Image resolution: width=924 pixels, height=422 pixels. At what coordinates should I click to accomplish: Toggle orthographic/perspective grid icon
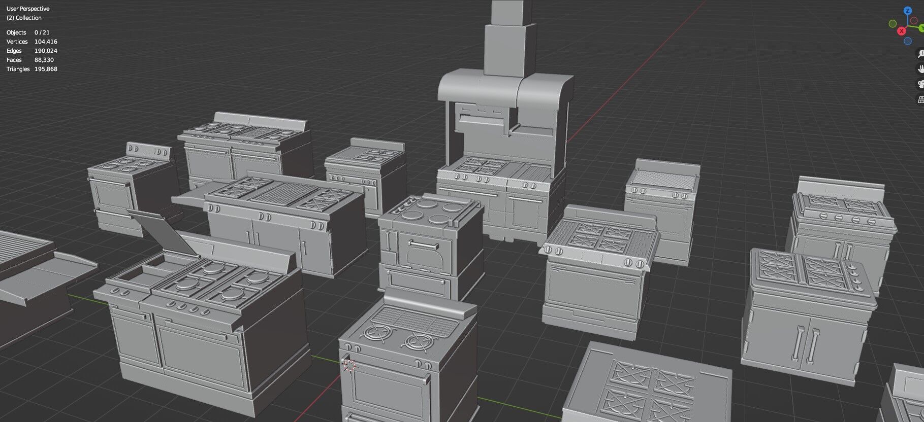click(x=920, y=99)
